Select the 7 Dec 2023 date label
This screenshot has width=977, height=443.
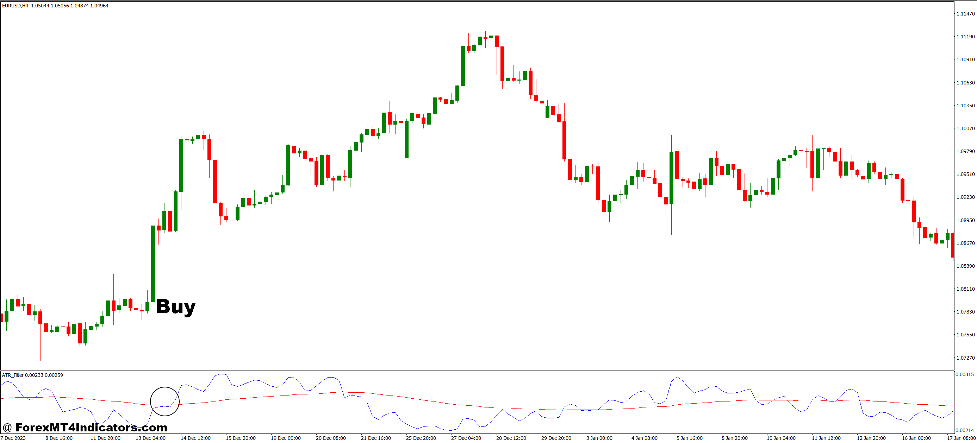click(x=13, y=438)
